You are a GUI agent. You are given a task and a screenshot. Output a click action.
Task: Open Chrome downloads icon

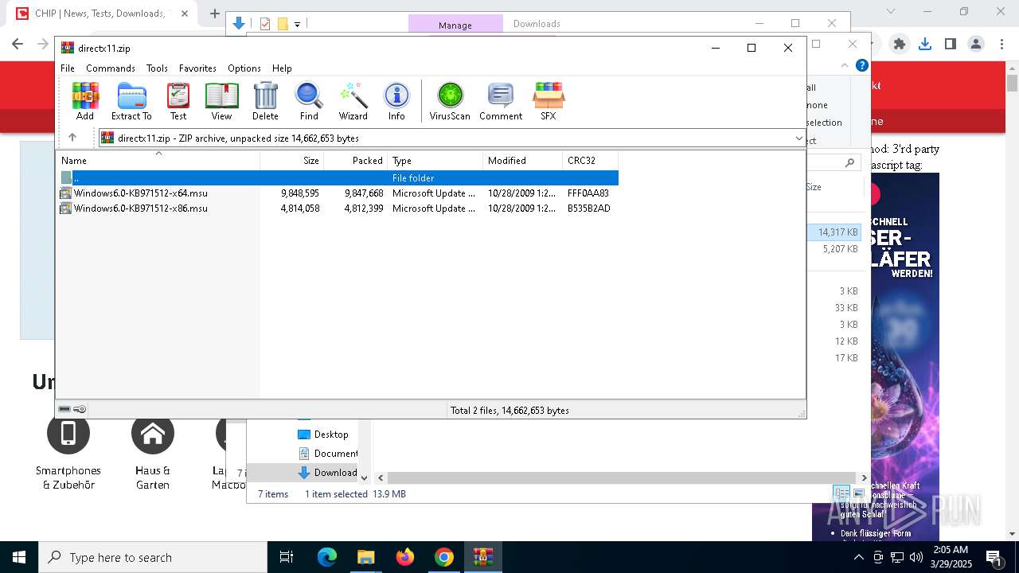coord(925,45)
